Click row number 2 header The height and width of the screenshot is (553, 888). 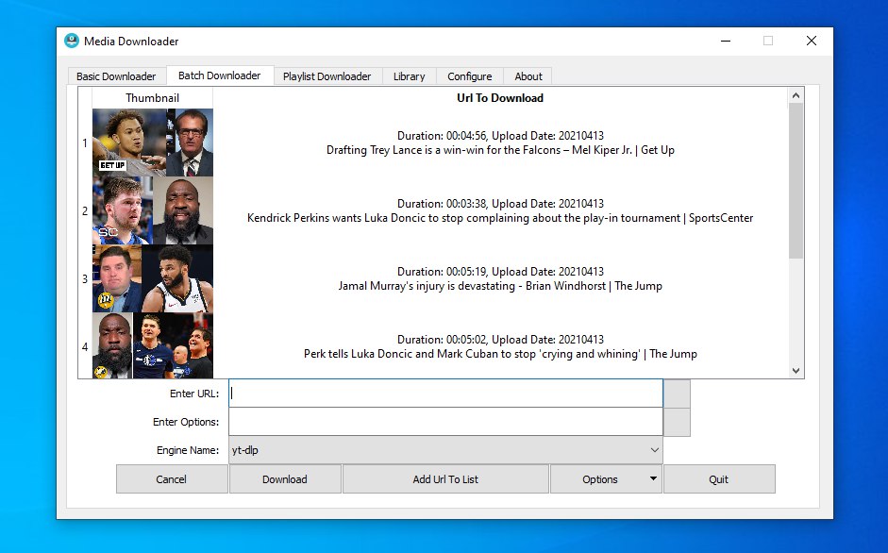coord(85,210)
